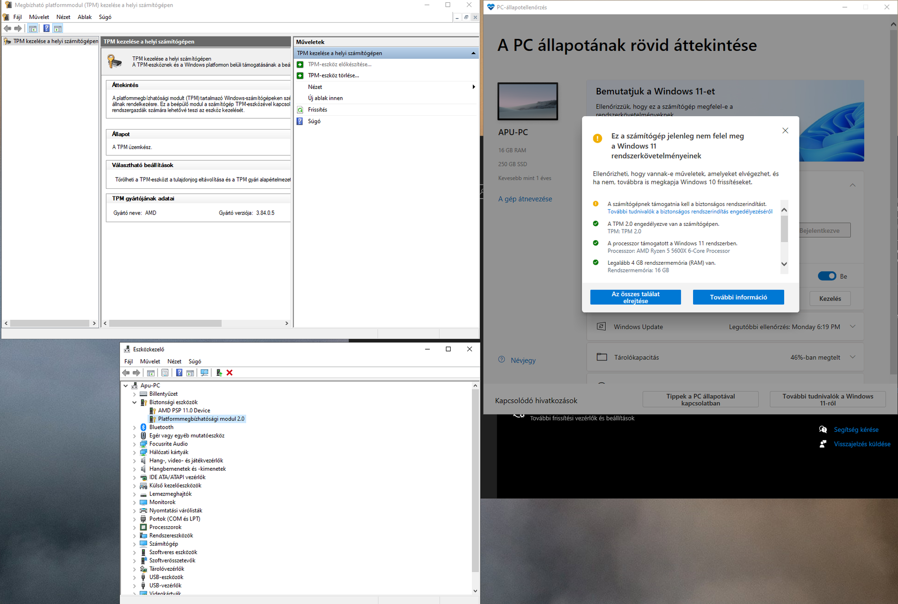Expand the Billentyűzet category
Viewport: 898px width, 604px height.
click(135, 394)
